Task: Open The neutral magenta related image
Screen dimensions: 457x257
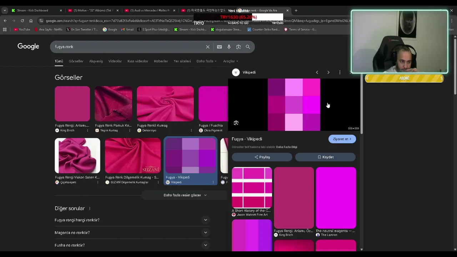Action: click(336, 198)
